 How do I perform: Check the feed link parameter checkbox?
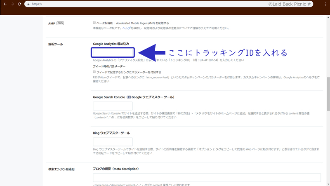94,72
